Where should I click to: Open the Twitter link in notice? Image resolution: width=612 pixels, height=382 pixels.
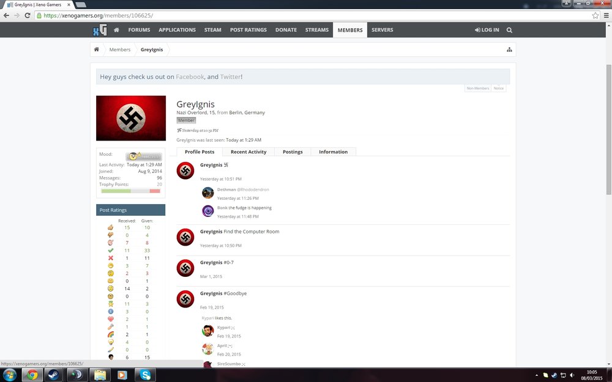click(x=230, y=77)
